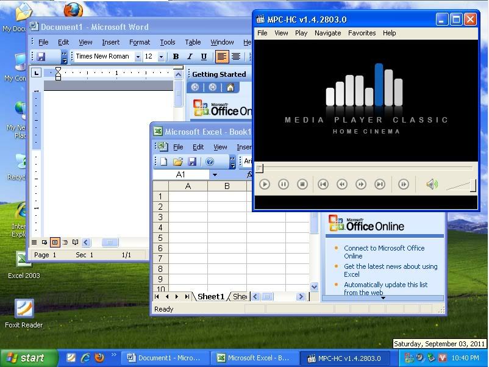Viewport: 489px width, 367px height.
Task: Open the font size dropdown in Word
Action: 161,57
